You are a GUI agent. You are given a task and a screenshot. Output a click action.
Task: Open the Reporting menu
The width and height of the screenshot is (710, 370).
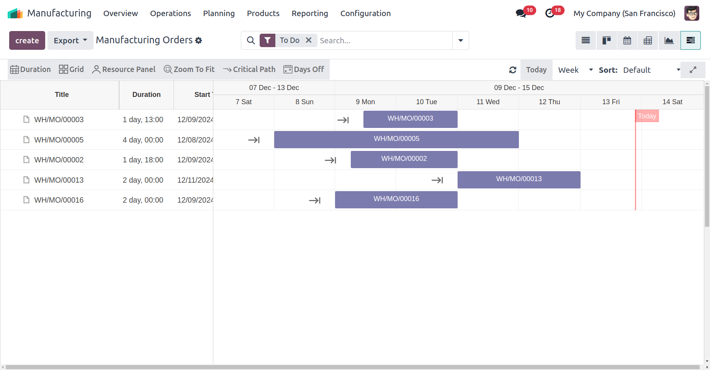coord(309,13)
